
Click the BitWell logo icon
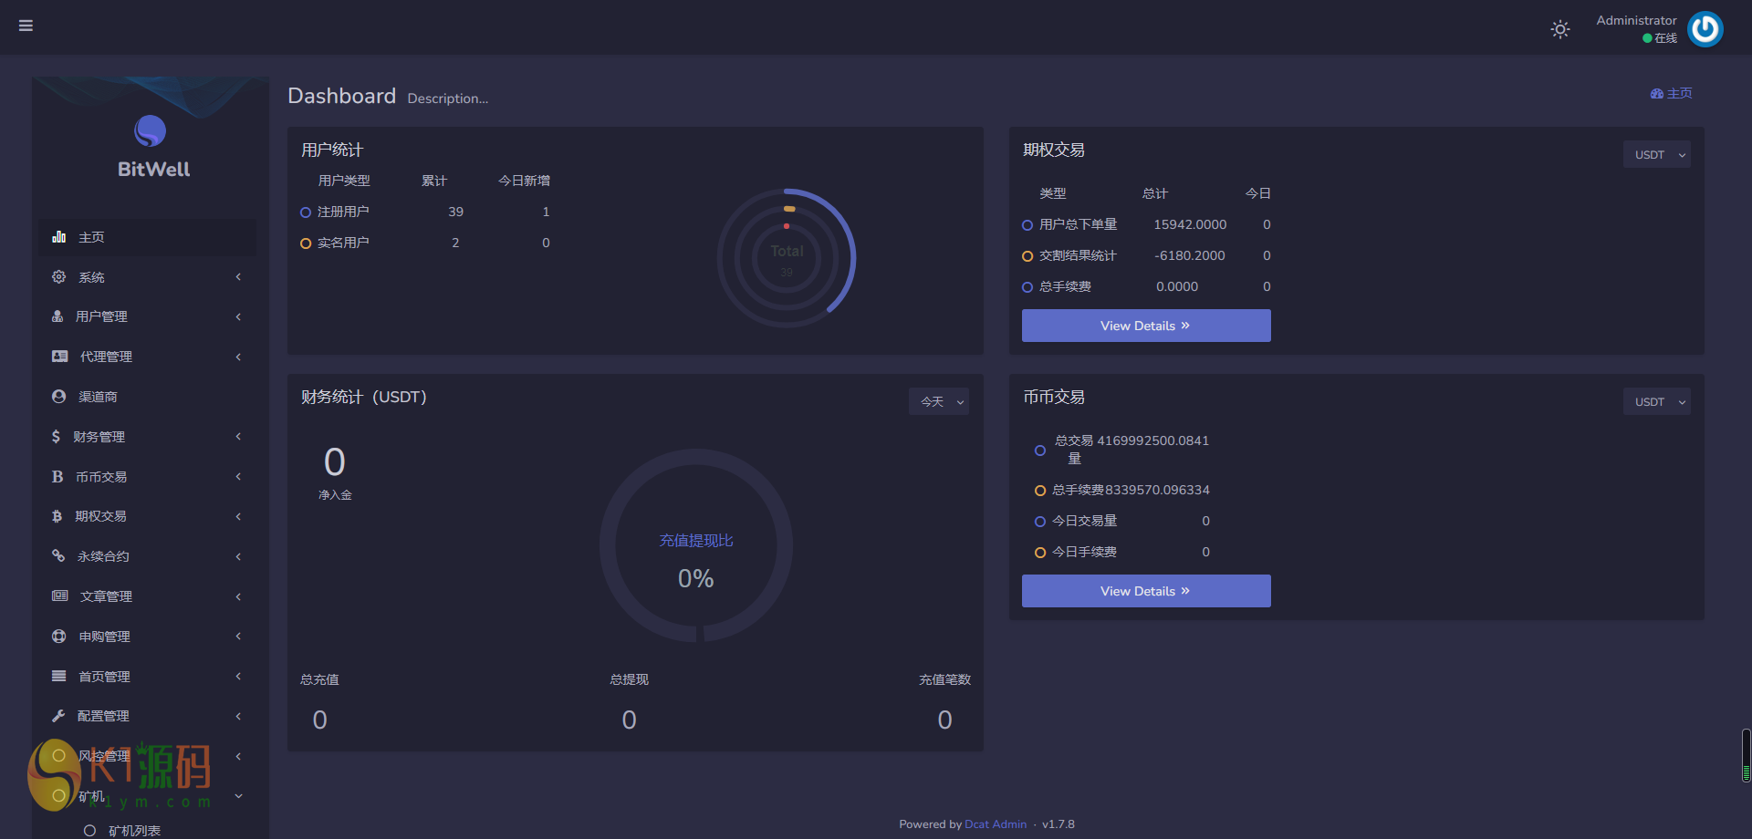[x=151, y=131]
